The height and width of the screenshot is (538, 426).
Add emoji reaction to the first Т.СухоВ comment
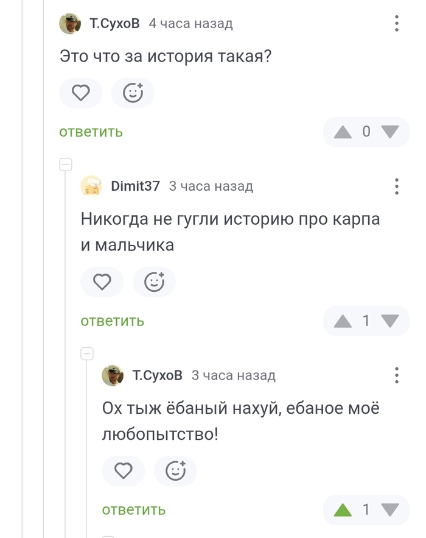click(133, 93)
